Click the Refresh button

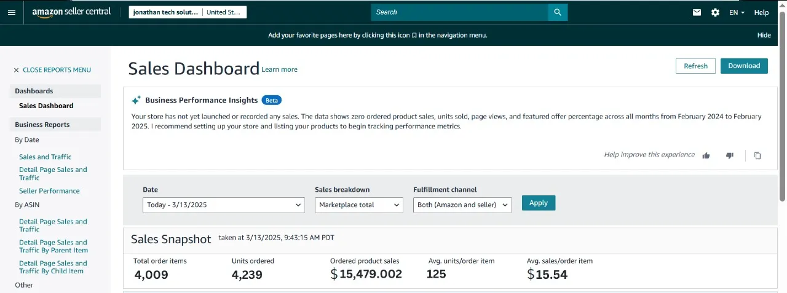695,66
